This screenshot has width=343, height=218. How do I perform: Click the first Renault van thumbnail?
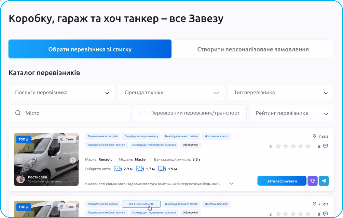tap(46, 159)
